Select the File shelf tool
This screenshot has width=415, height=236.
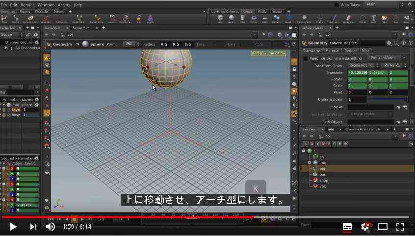click(x=384, y=19)
